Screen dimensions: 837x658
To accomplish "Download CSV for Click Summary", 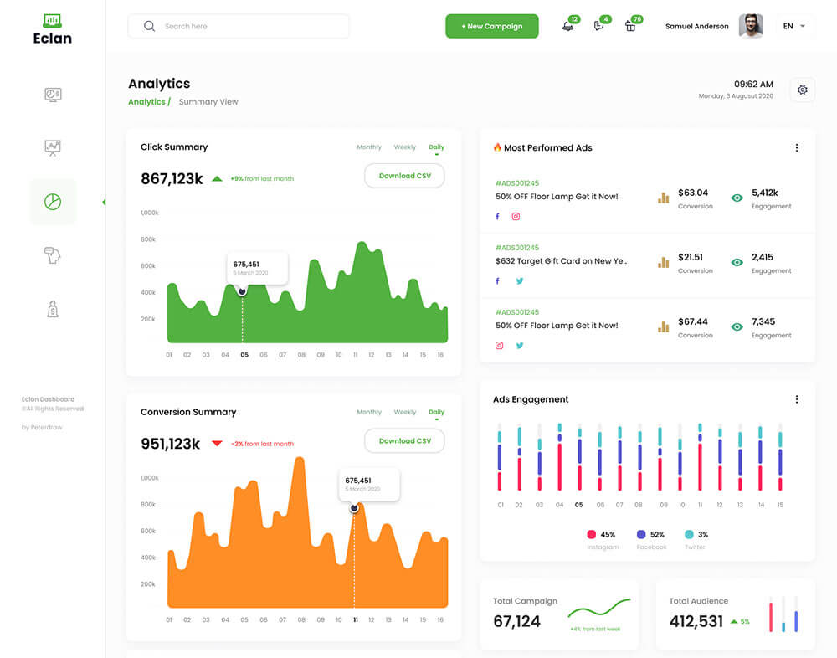I will click(404, 176).
